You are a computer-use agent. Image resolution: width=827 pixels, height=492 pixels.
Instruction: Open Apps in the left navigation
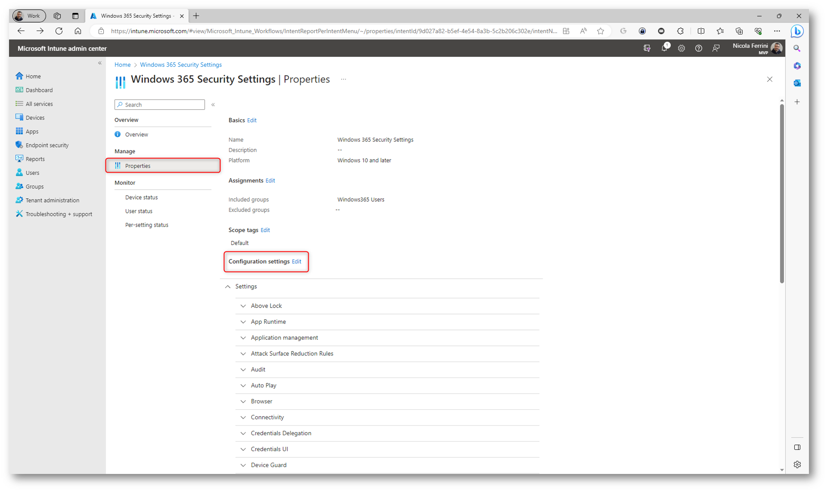tap(31, 131)
